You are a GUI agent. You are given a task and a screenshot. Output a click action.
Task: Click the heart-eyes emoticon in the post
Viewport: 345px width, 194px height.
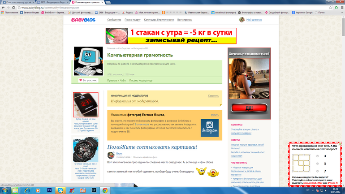point(213,173)
